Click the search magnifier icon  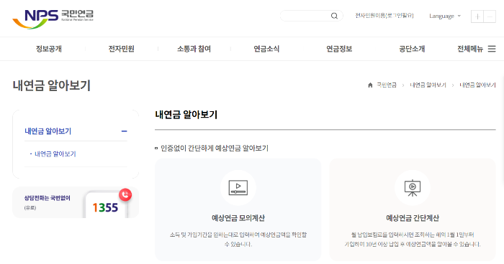pos(334,16)
